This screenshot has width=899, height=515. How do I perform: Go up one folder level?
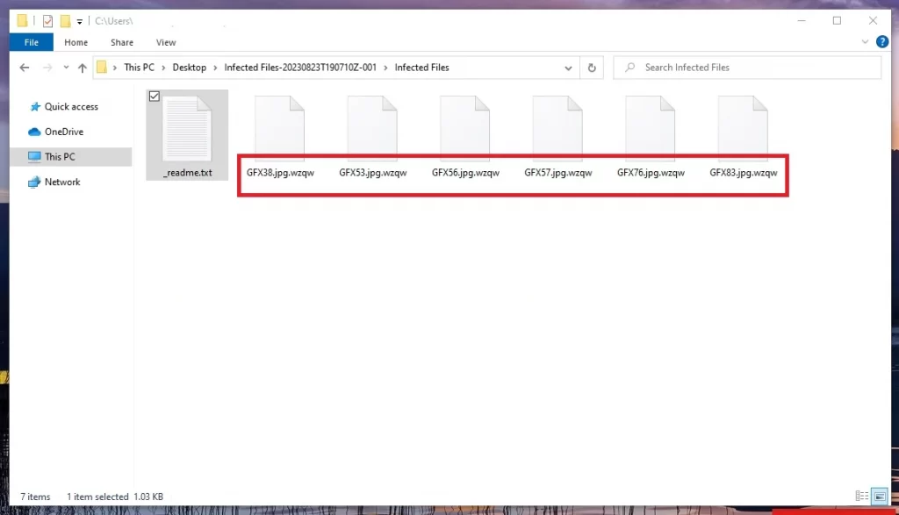pyautogui.click(x=82, y=68)
